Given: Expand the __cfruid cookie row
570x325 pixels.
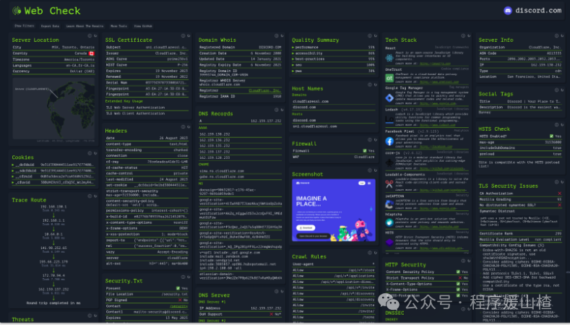Looking at the screenshot, I should tap(53, 176).
